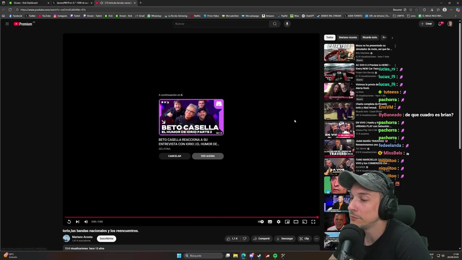Open a new browser tab
Viewport: 462px width, 260px height.
coord(140,3)
